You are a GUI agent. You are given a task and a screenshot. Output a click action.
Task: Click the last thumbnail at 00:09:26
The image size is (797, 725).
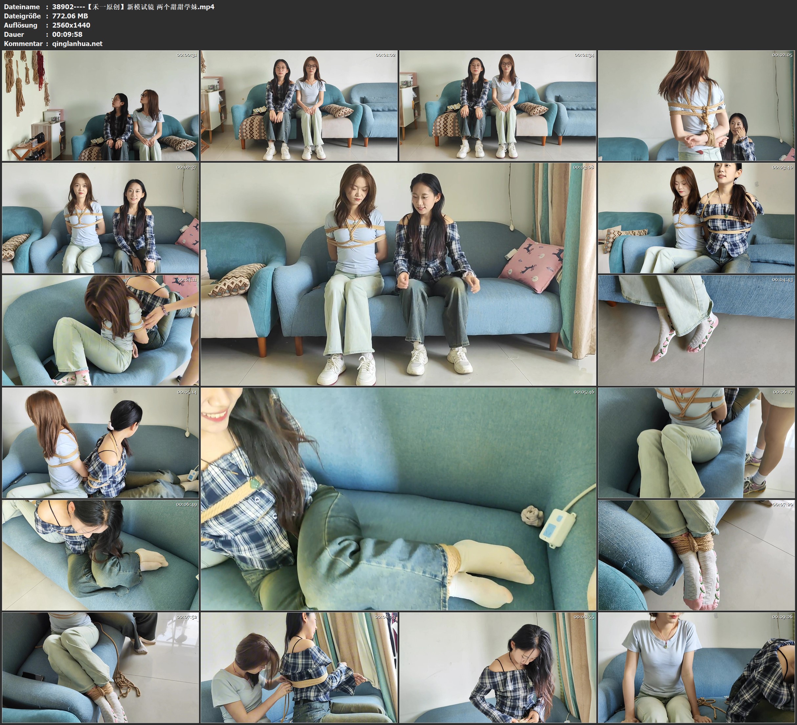(x=697, y=667)
